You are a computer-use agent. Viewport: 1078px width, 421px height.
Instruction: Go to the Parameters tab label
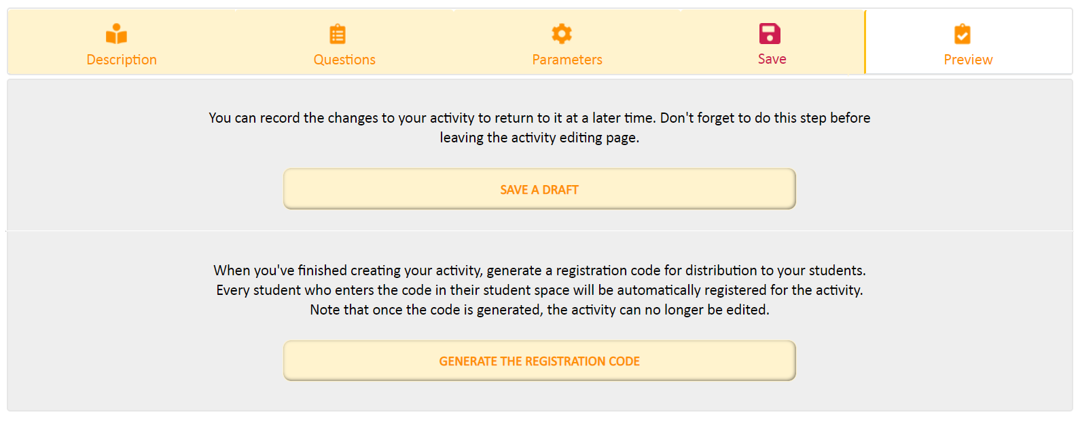coord(567,60)
